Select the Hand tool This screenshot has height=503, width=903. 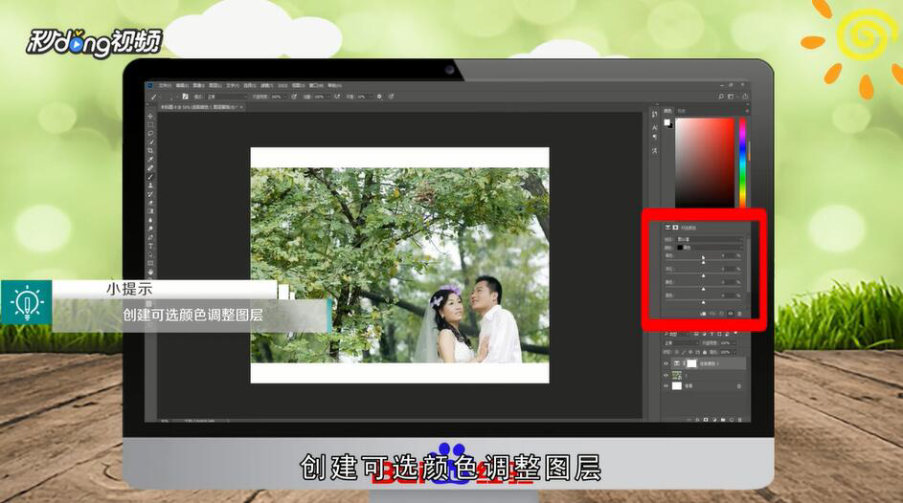[x=150, y=272]
